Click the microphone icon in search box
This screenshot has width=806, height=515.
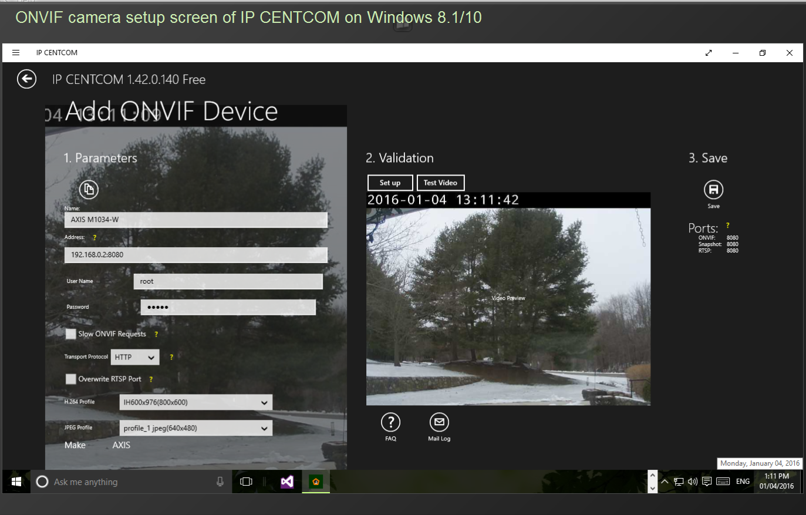[220, 482]
